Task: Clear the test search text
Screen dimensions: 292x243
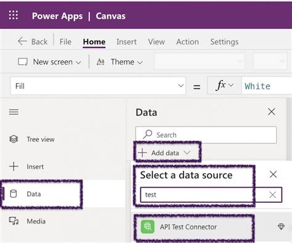Action: 272,195
